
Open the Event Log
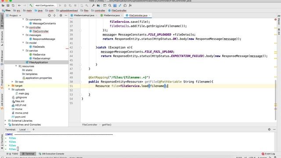pyautogui.click(x=268, y=154)
